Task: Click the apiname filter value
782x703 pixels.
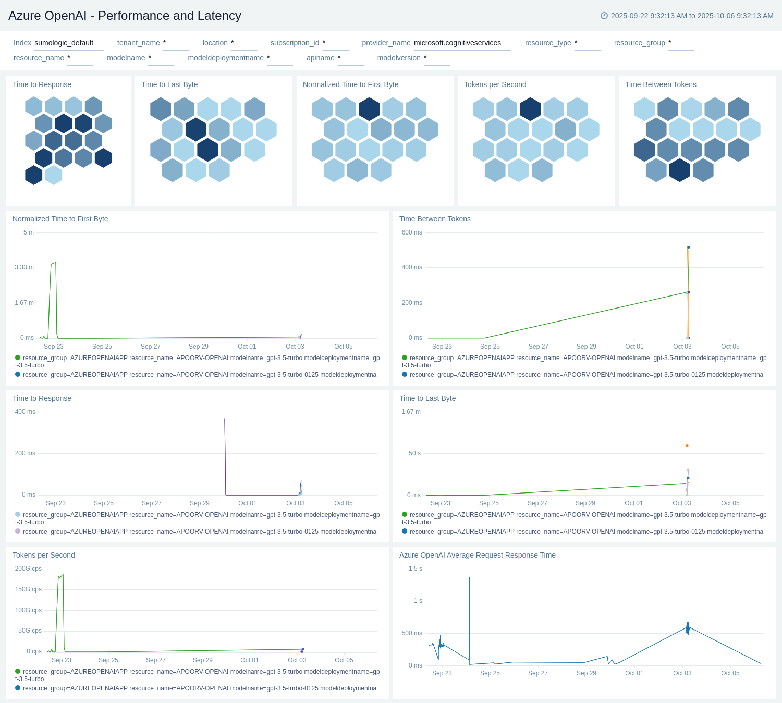Action: 350,58
